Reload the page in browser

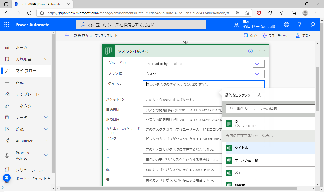tap(29, 13)
